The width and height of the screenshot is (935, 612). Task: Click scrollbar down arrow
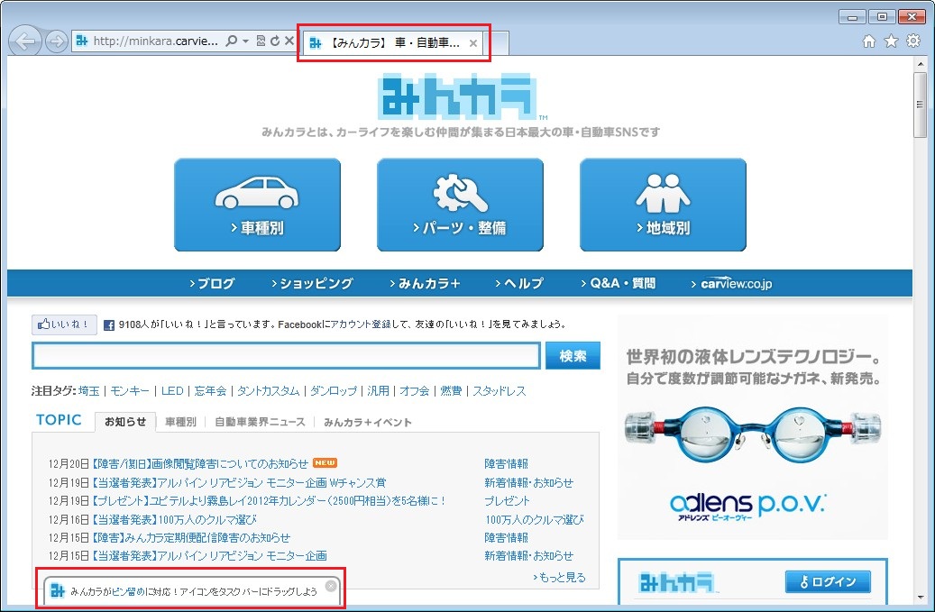click(920, 598)
